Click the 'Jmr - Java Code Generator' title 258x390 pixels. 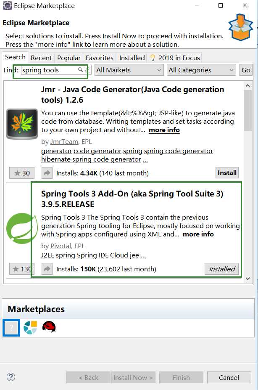pos(133,95)
